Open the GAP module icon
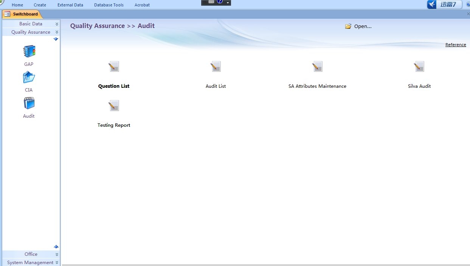470x266 pixels. [29, 51]
